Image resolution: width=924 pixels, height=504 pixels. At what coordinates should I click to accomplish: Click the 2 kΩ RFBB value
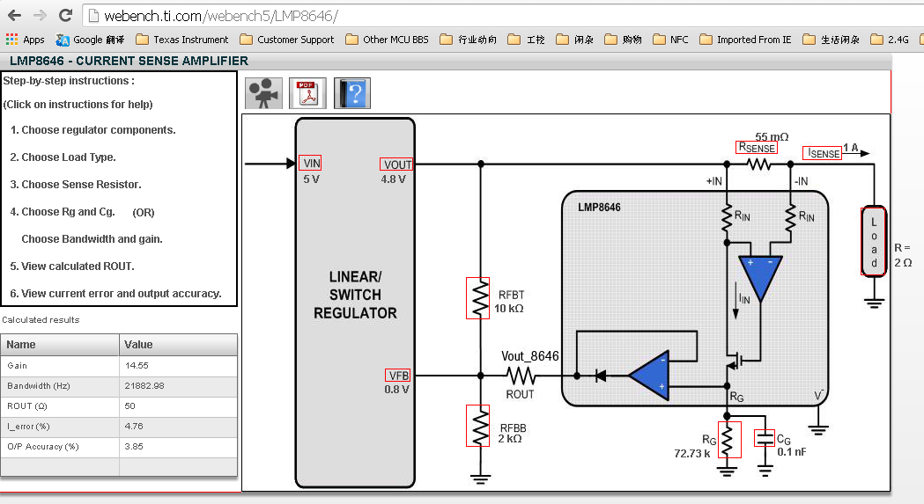pos(510,439)
